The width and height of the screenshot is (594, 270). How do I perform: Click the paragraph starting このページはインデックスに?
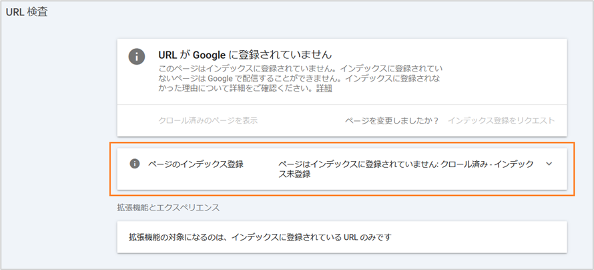(x=300, y=79)
